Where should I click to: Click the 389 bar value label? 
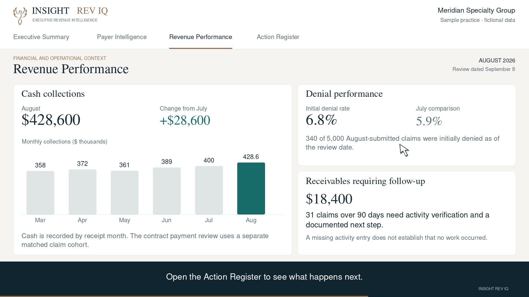click(x=167, y=162)
